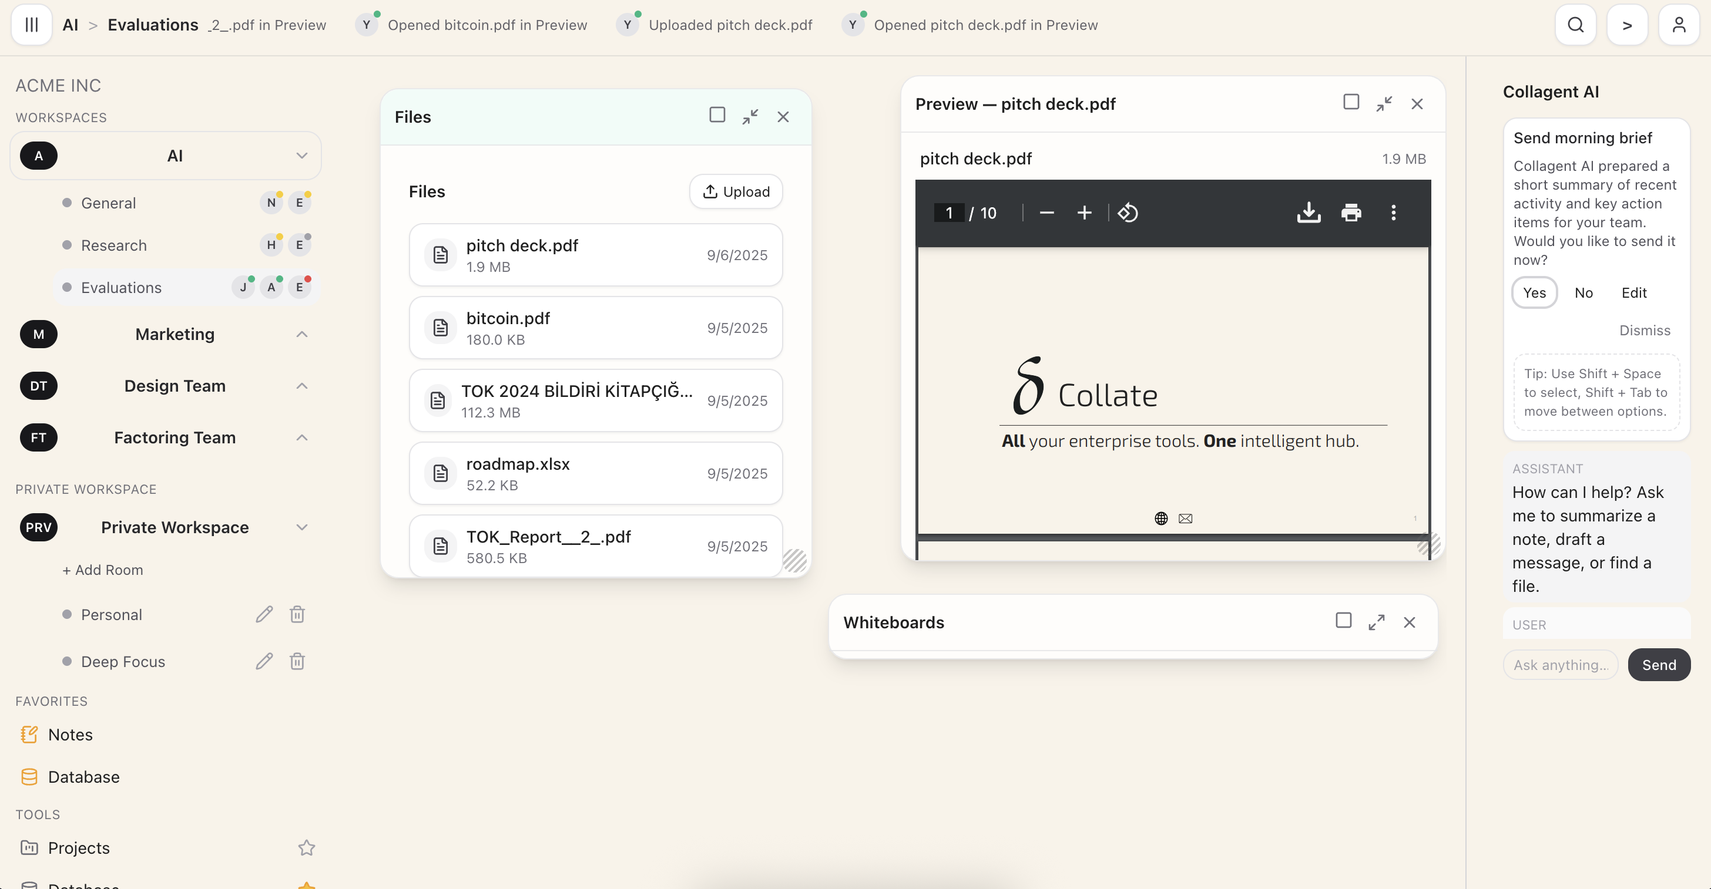Collapse the AI workspace dropdown

301,156
